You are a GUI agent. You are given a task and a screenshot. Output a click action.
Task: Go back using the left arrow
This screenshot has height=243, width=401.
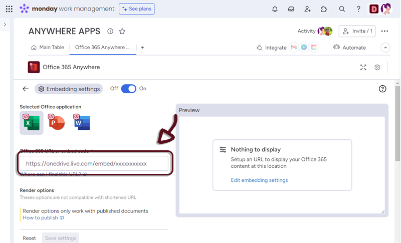pyautogui.click(x=26, y=89)
